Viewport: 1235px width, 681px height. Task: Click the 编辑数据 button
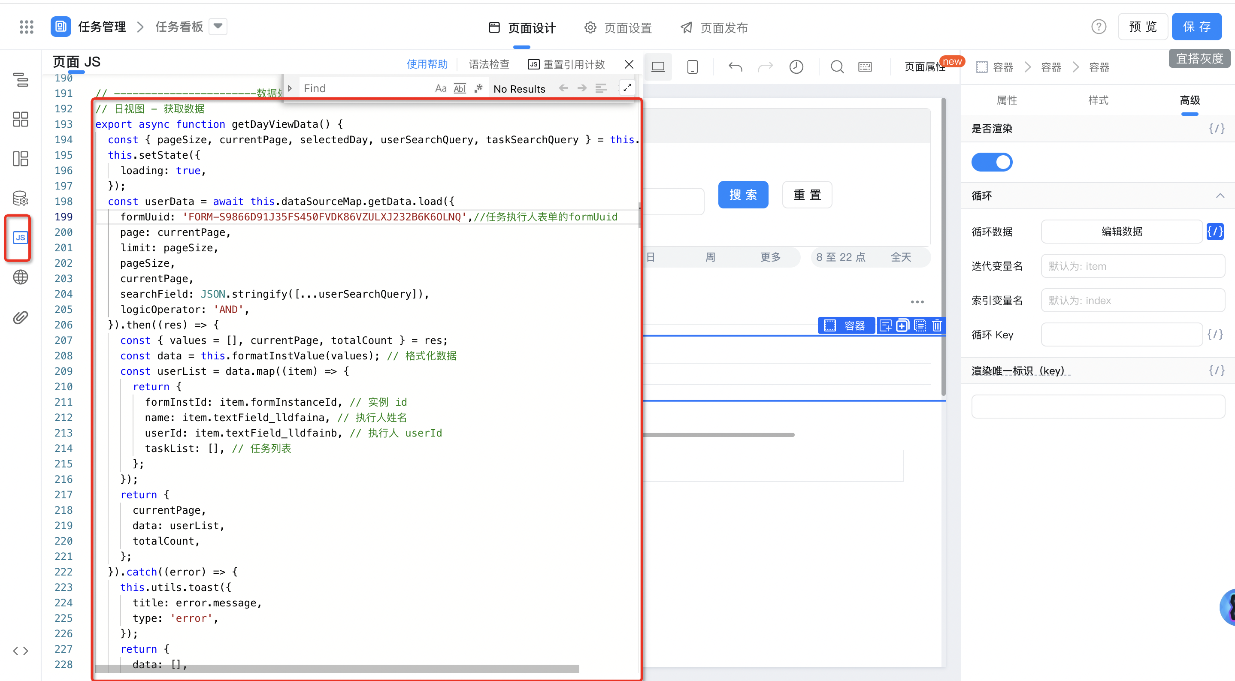[1122, 232]
